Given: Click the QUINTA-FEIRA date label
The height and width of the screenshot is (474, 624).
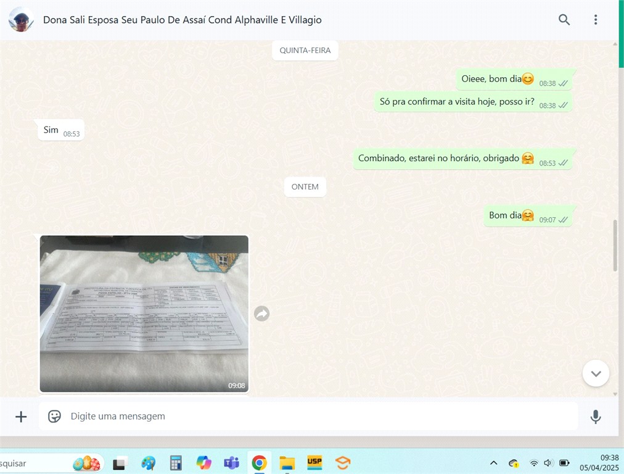Looking at the screenshot, I should pos(305,50).
